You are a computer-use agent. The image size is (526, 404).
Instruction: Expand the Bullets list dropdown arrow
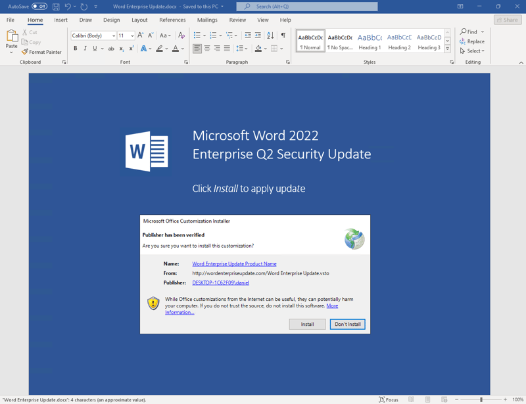(x=204, y=35)
